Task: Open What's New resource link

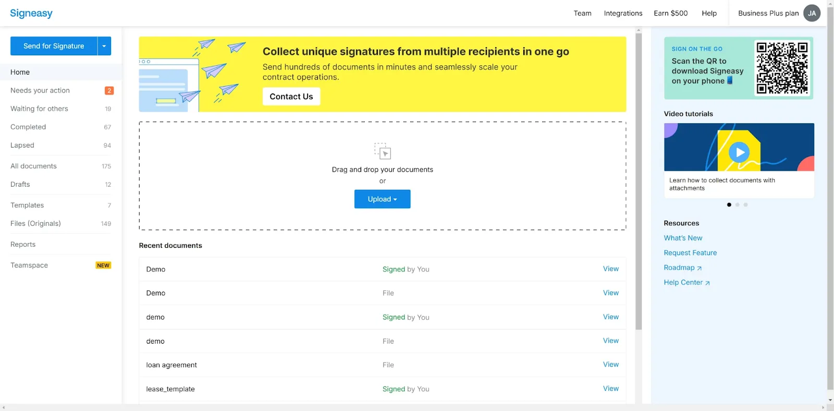Action: pos(683,238)
